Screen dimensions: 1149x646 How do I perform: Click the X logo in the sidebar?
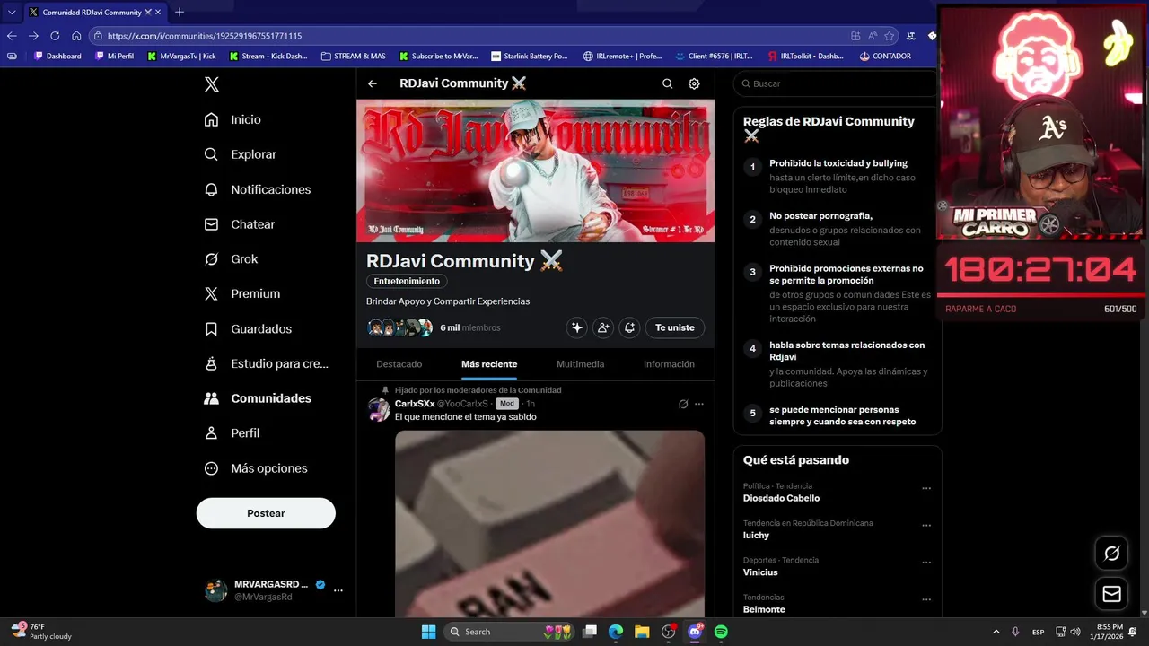tap(211, 84)
